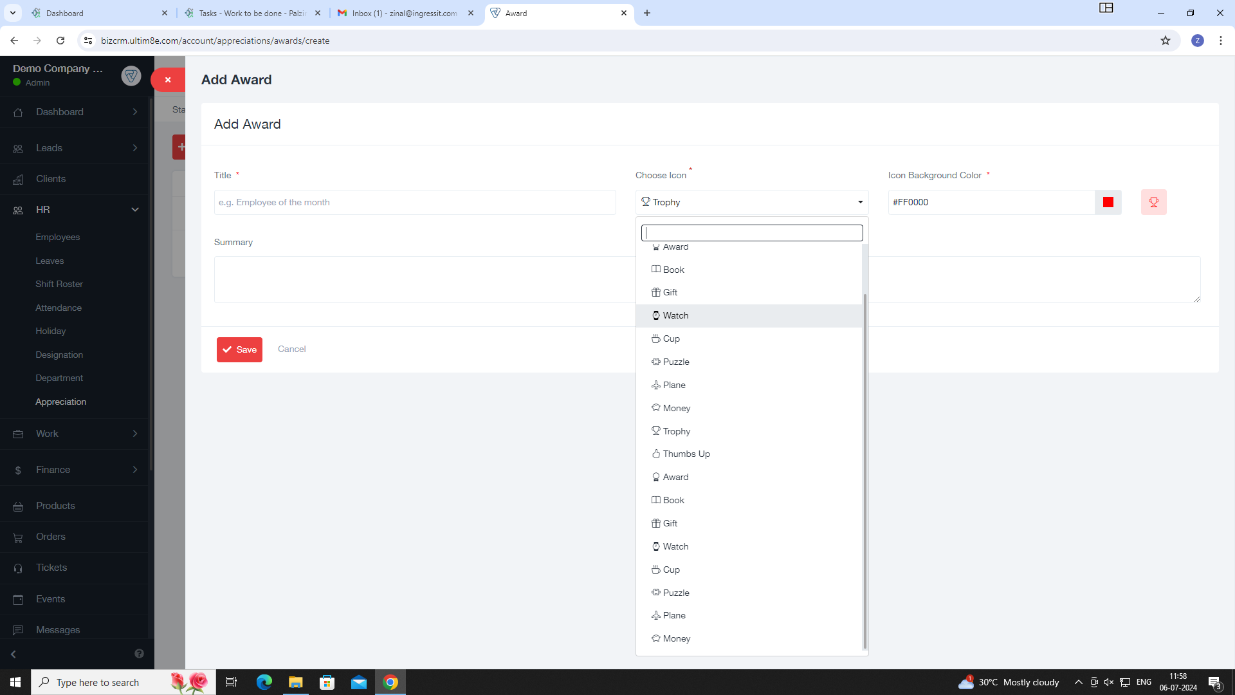
Task: Click the icon dropdown search box
Action: tap(752, 233)
